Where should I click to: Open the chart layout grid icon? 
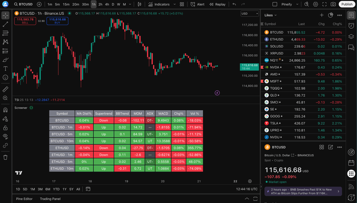coord(182,4)
